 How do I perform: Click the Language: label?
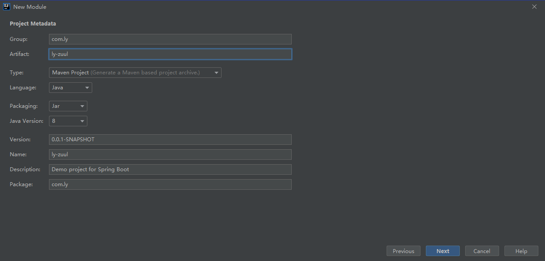click(x=23, y=88)
